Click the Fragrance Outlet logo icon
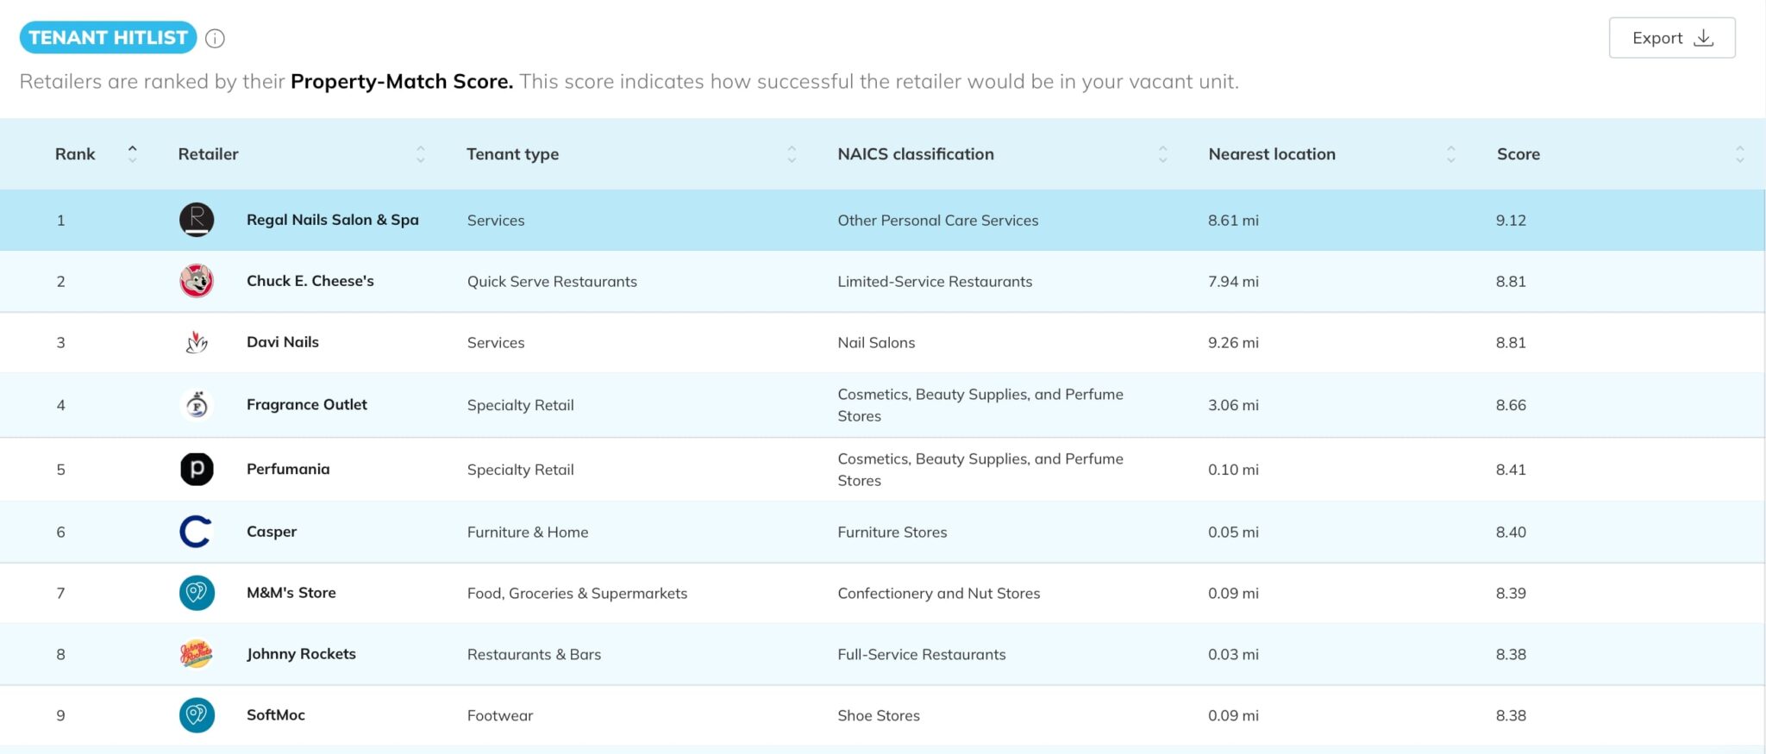 tap(197, 404)
